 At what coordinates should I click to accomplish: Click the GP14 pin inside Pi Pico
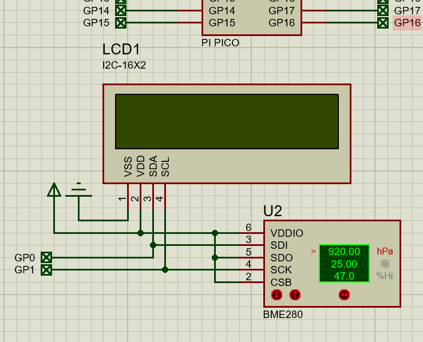tap(222, 10)
